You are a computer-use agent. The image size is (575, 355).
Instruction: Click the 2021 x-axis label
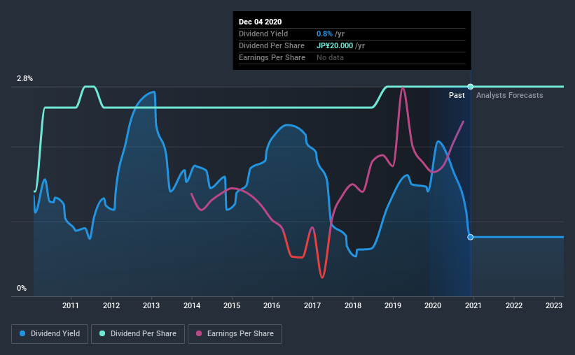(473, 305)
